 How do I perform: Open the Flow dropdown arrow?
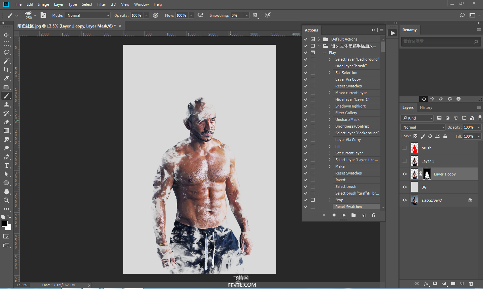(191, 15)
